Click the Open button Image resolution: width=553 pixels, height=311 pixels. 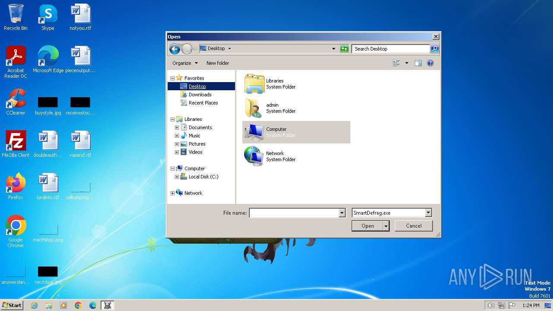point(368,226)
